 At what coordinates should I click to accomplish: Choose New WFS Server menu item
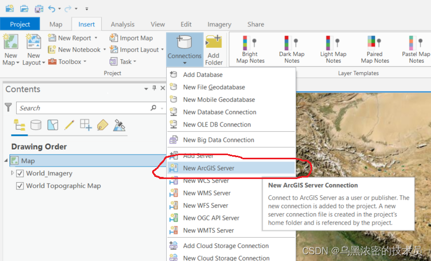click(x=214, y=205)
